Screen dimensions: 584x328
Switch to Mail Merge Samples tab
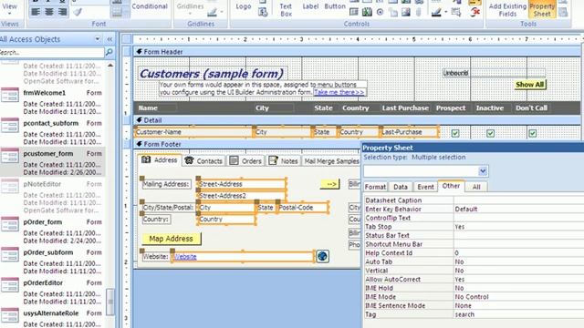pyautogui.click(x=331, y=161)
